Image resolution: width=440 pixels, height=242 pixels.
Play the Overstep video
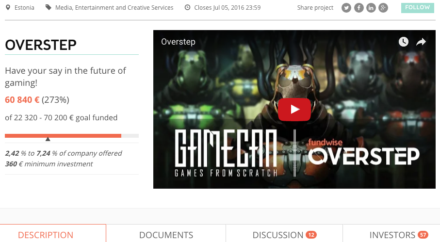point(294,110)
